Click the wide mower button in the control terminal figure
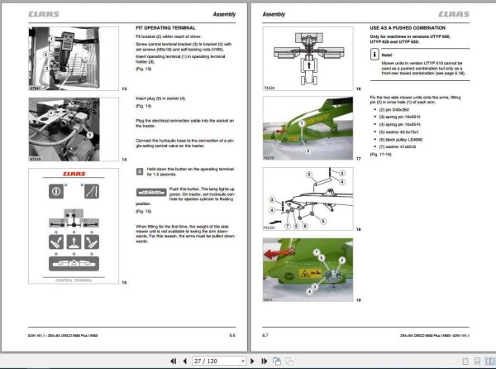 click(x=74, y=263)
